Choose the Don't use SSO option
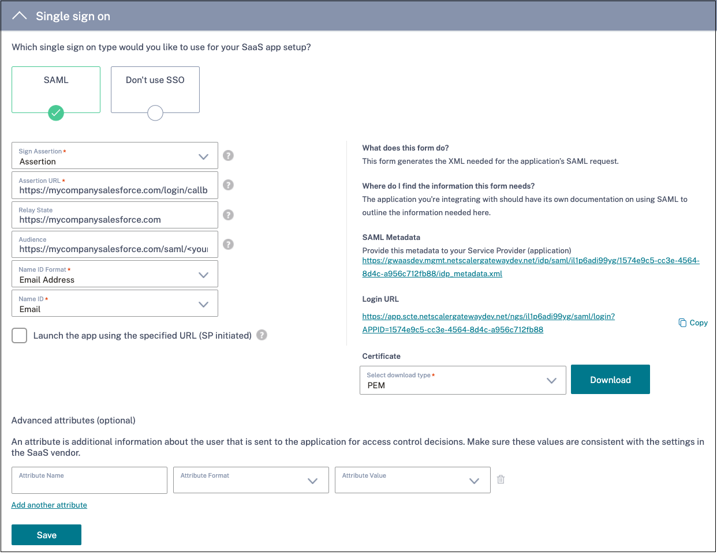Screen dimensions: 717x555 point(155,89)
